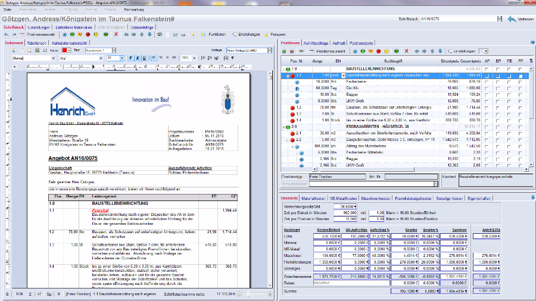Check the AP checkbox for position 1.0

tap(487, 70)
